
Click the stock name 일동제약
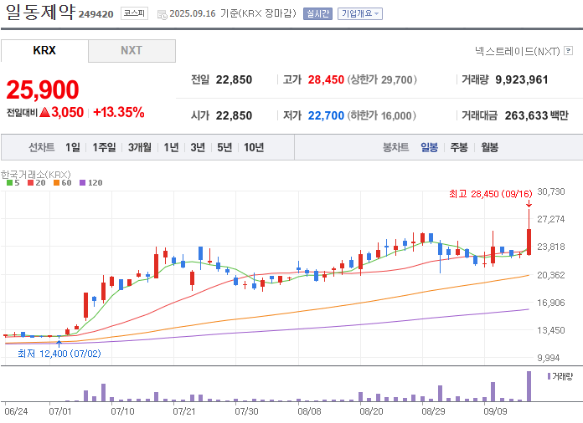coord(40,13)
